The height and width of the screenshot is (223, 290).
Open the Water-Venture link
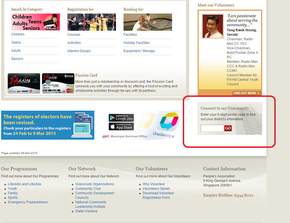pos(86,211)
